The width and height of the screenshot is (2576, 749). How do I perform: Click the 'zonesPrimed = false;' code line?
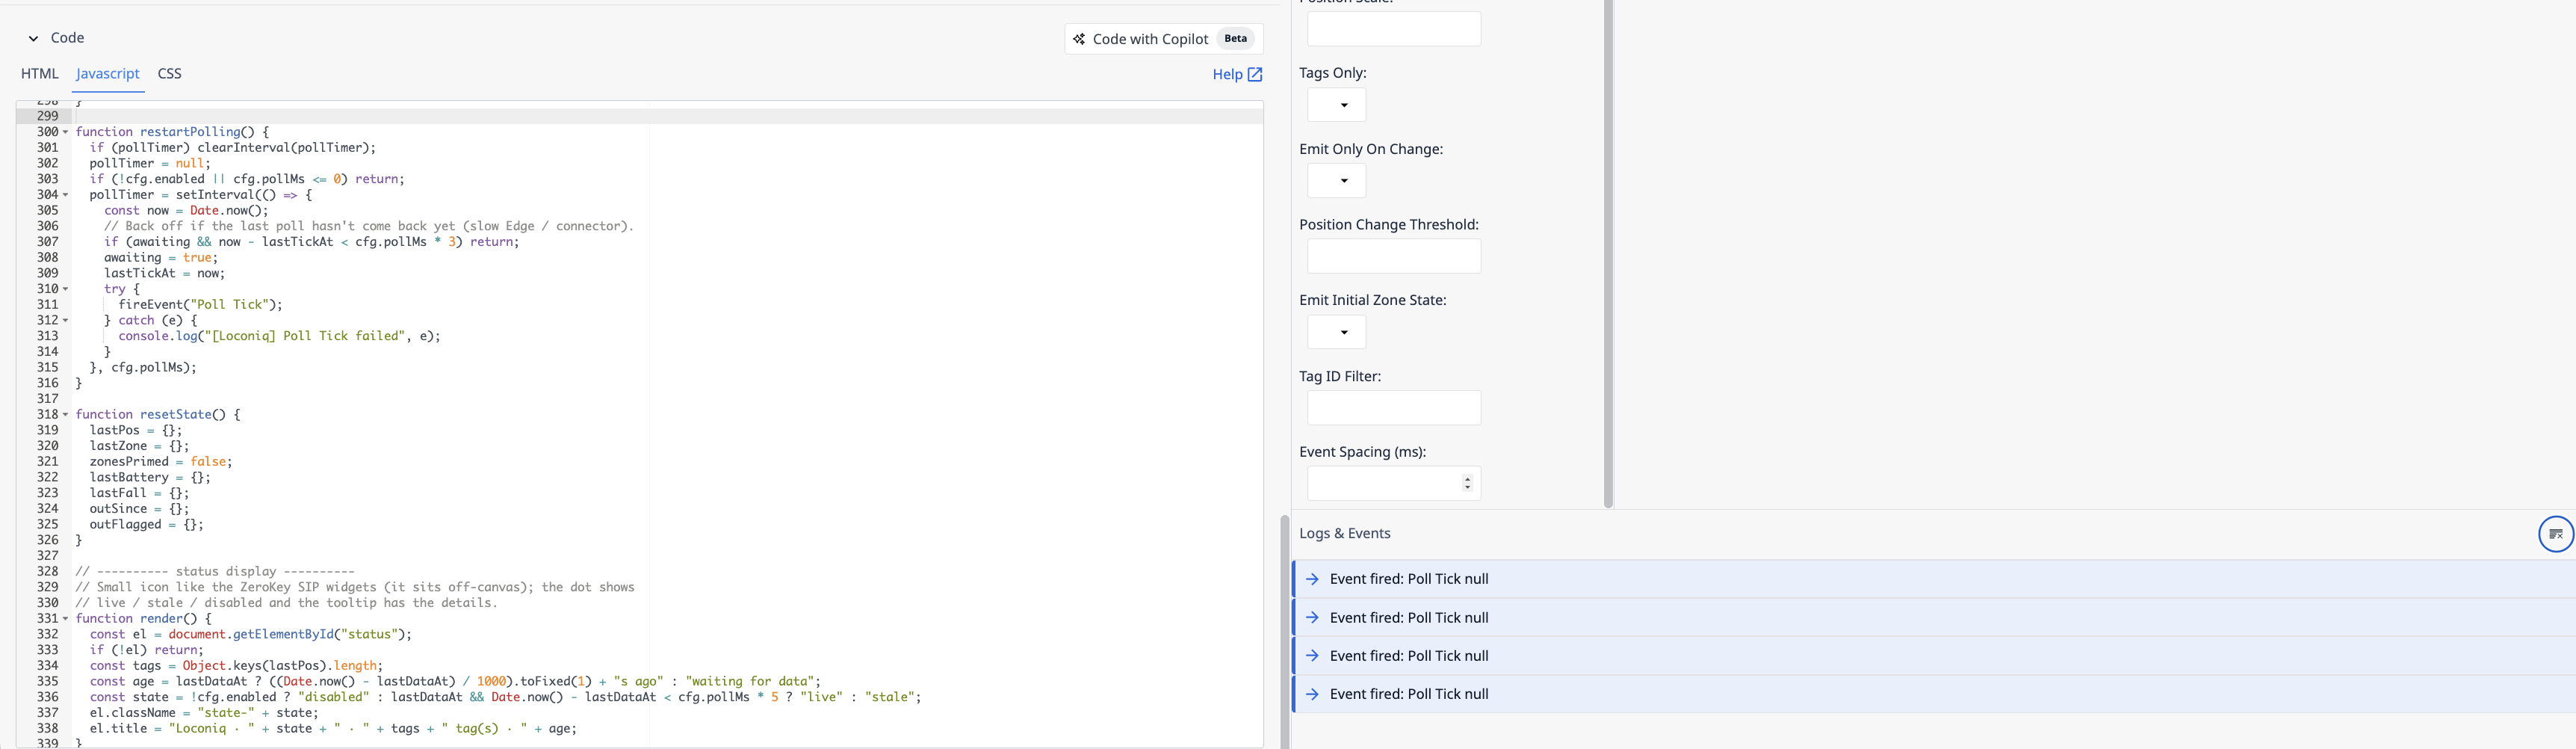point(161,462)
